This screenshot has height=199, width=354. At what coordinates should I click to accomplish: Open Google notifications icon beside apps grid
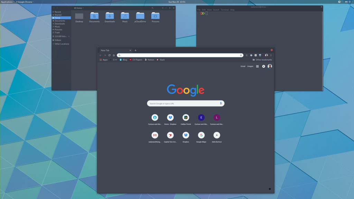point(263,66)
